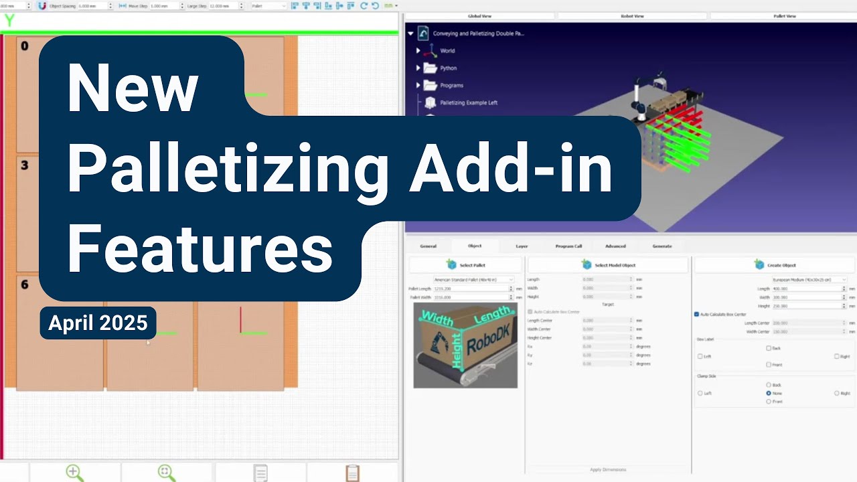
Task: Switch to the Generate tab
Action: [662, 246]
